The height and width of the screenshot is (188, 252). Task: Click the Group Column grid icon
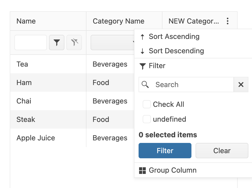point(142,171)
